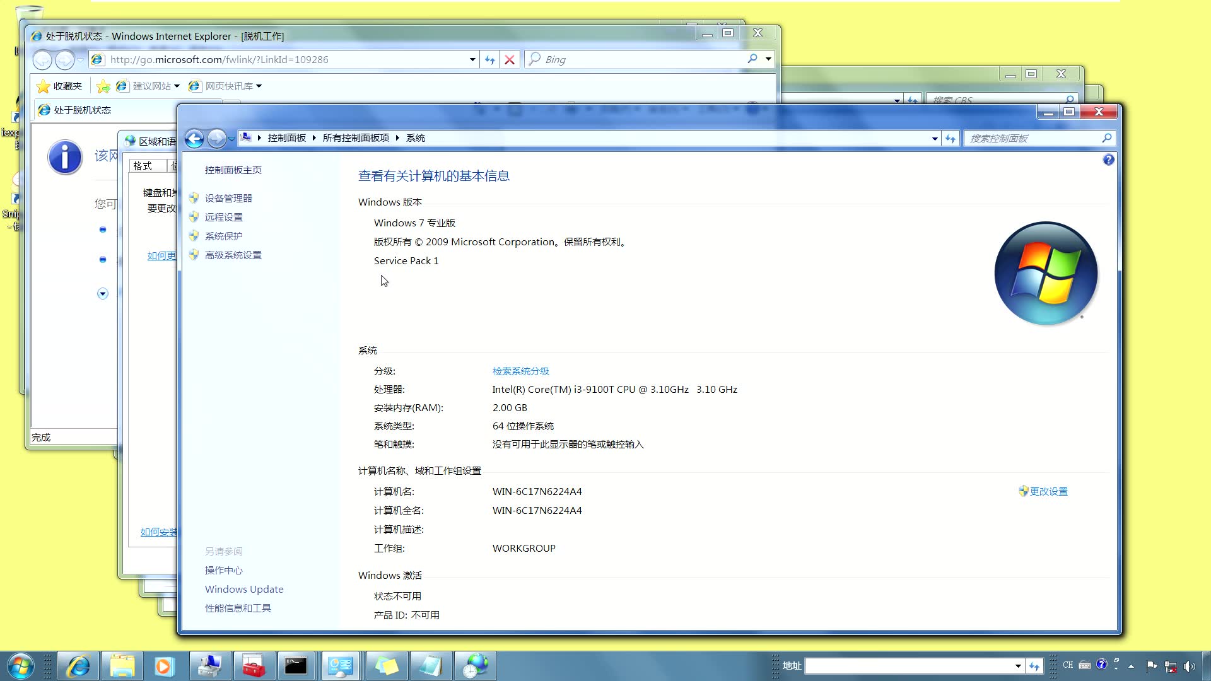Navigate to 控制面板 in the breadcrumb bar

click(286, 137)
